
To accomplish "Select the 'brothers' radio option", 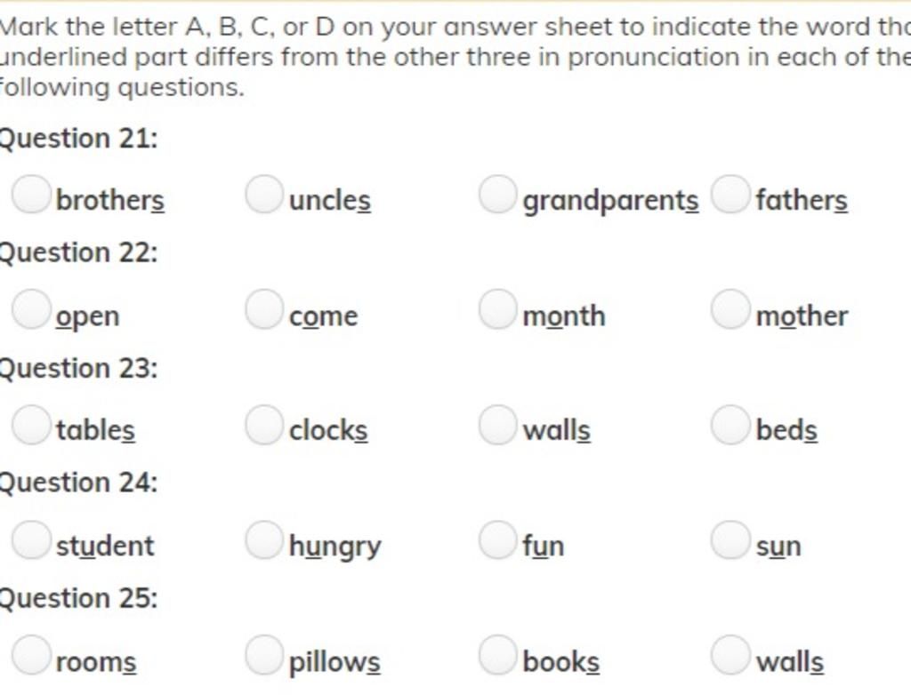I will click(31, 195).
